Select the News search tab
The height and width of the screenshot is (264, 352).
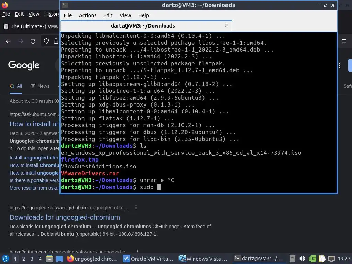(x=40, y=86)
